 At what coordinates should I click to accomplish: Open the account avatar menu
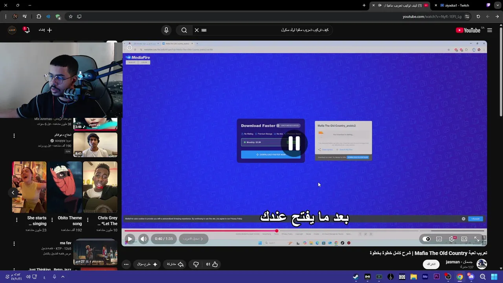pos(12,30)
